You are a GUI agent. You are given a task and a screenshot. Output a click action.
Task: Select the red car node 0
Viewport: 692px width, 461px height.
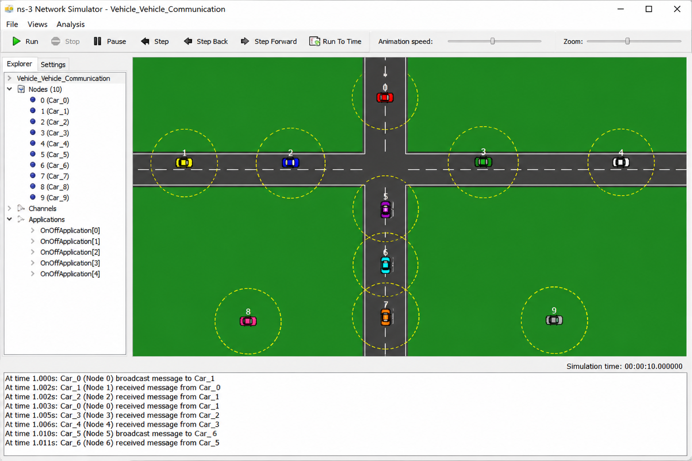(x=385, y=98)
